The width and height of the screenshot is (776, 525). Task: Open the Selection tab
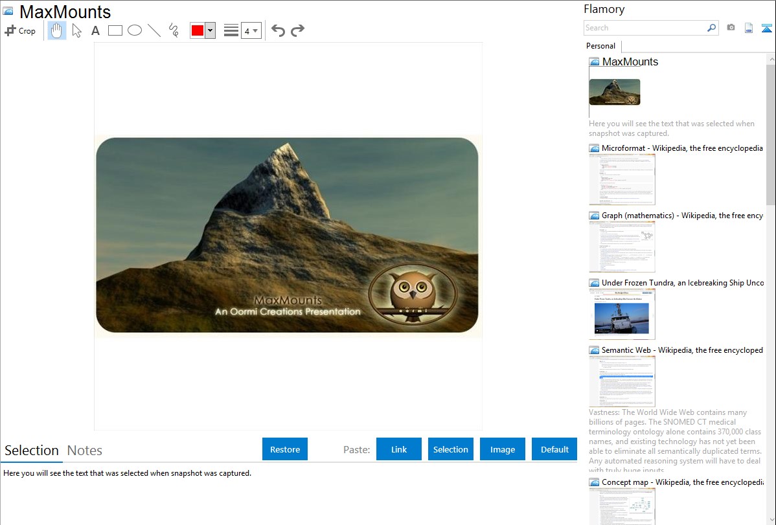pos(32,451)
